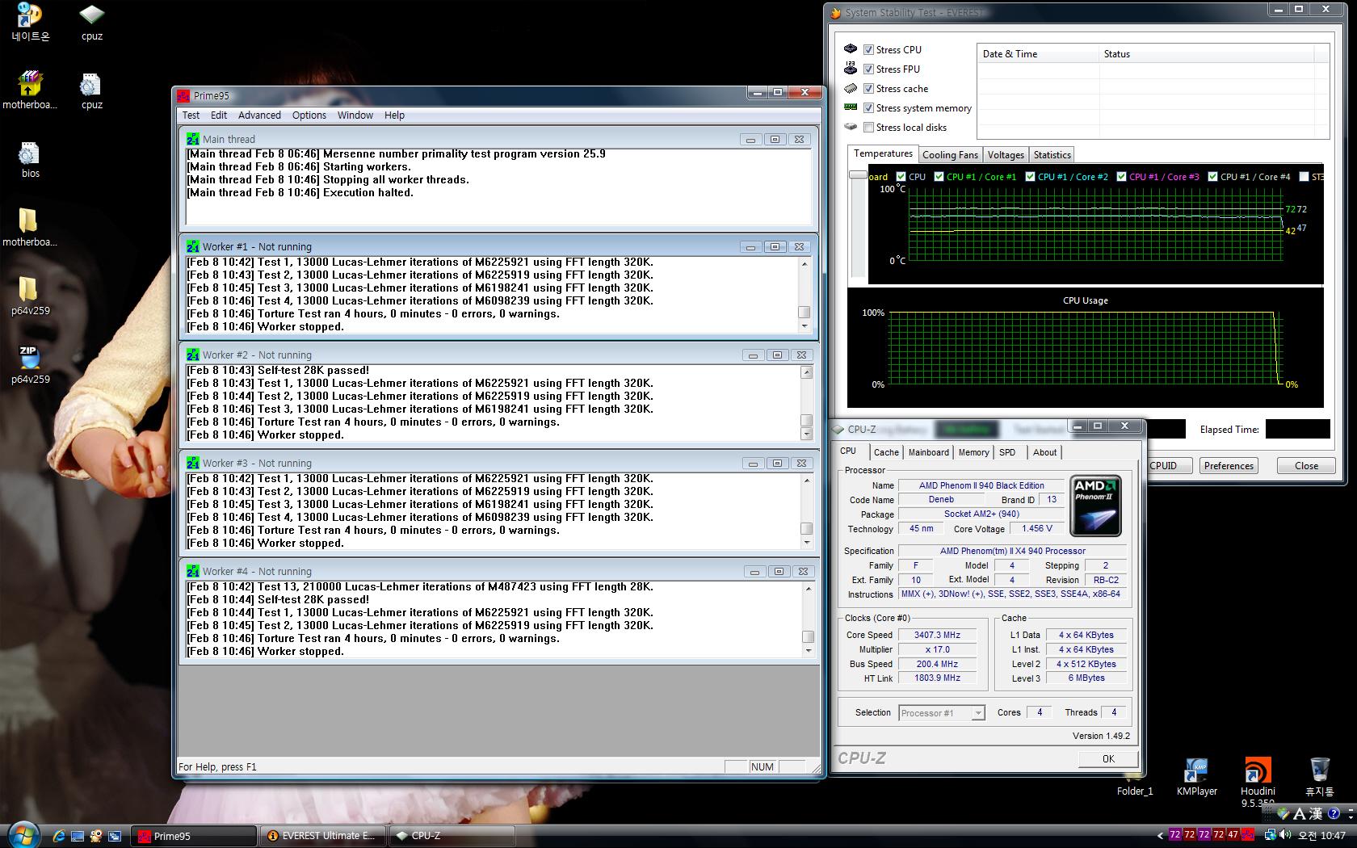1357x848 pixels.
Task: Click the Worker #1 window icon
Action: [192, 246]
